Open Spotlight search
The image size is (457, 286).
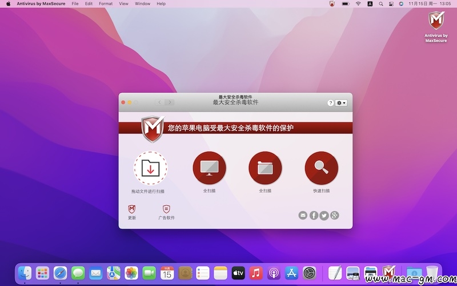381,4
